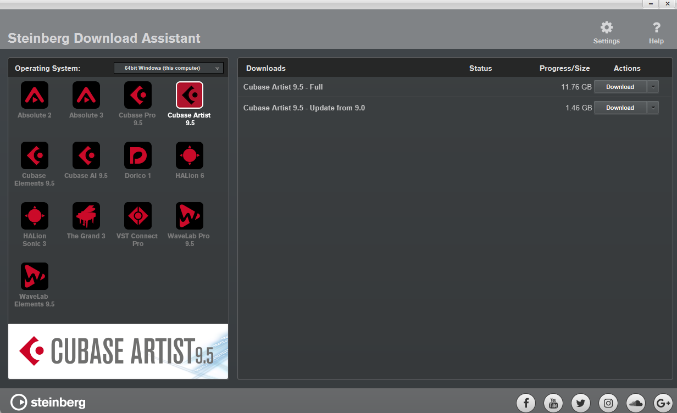Expand download options for Cubase Artist Full
The image size is (677, 413).
click(653, 87)
